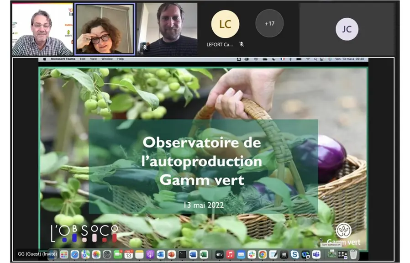The height and width of the screenshot is (263, 410).
Task: Open the Podcasts app in dock
Action: [150, 254]
